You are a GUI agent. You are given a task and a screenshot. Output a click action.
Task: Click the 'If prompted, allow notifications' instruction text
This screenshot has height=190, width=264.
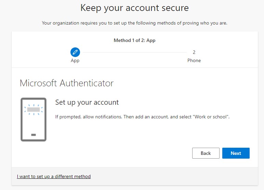tap(142, 117)
